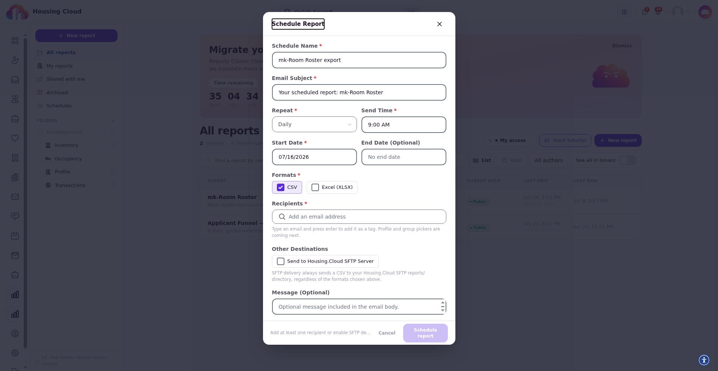Click the building icon in left rail
The width and height of the screenshot is (718, 371).
click(15, 158)
